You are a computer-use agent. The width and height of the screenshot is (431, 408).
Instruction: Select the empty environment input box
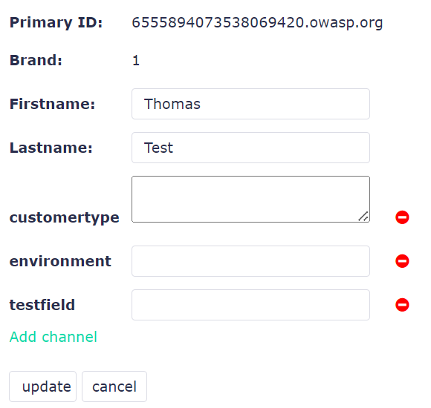point(250,261)
